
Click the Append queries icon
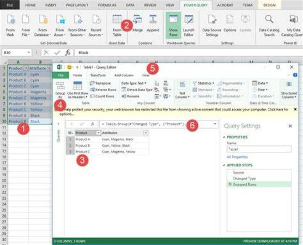pyautogui.click(x=153, y=23)
